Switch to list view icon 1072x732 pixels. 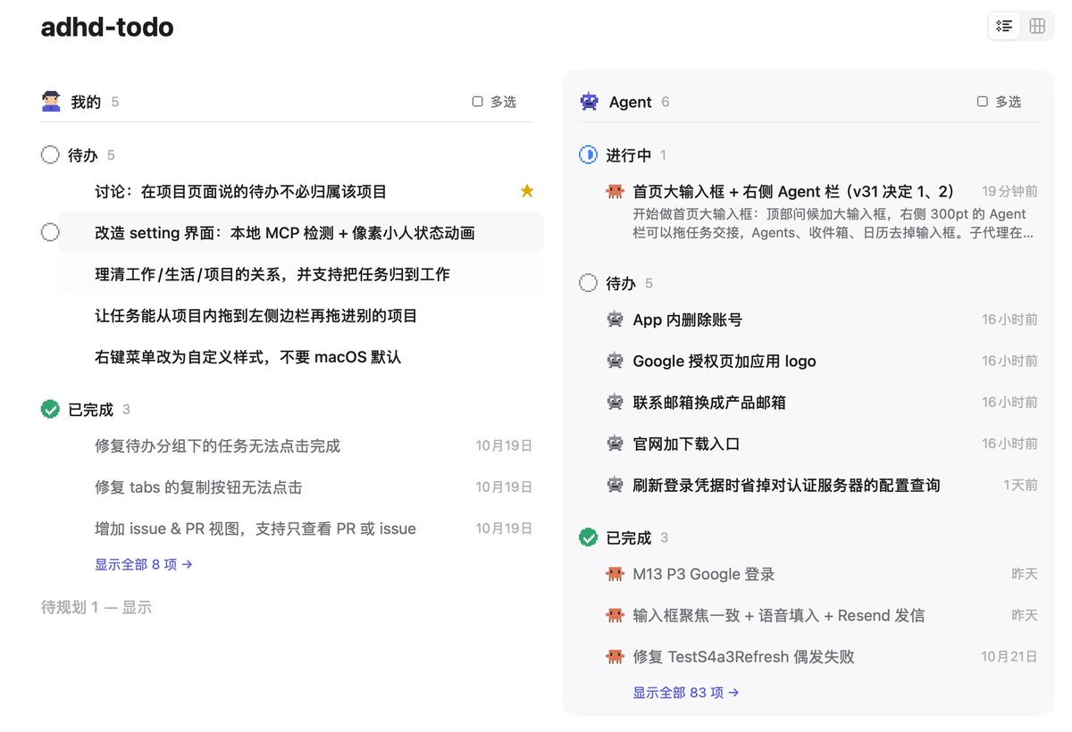(1004, 26)
